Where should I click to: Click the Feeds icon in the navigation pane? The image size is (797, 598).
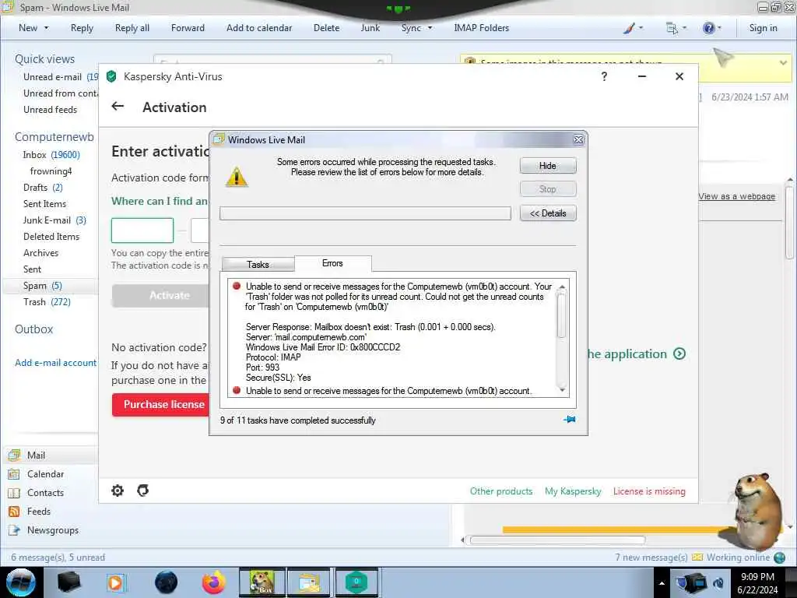[x=14, y=512]
